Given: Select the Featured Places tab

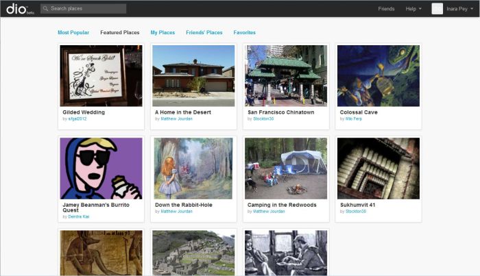Looking at the screenshot, I should [x=120, y=32].
